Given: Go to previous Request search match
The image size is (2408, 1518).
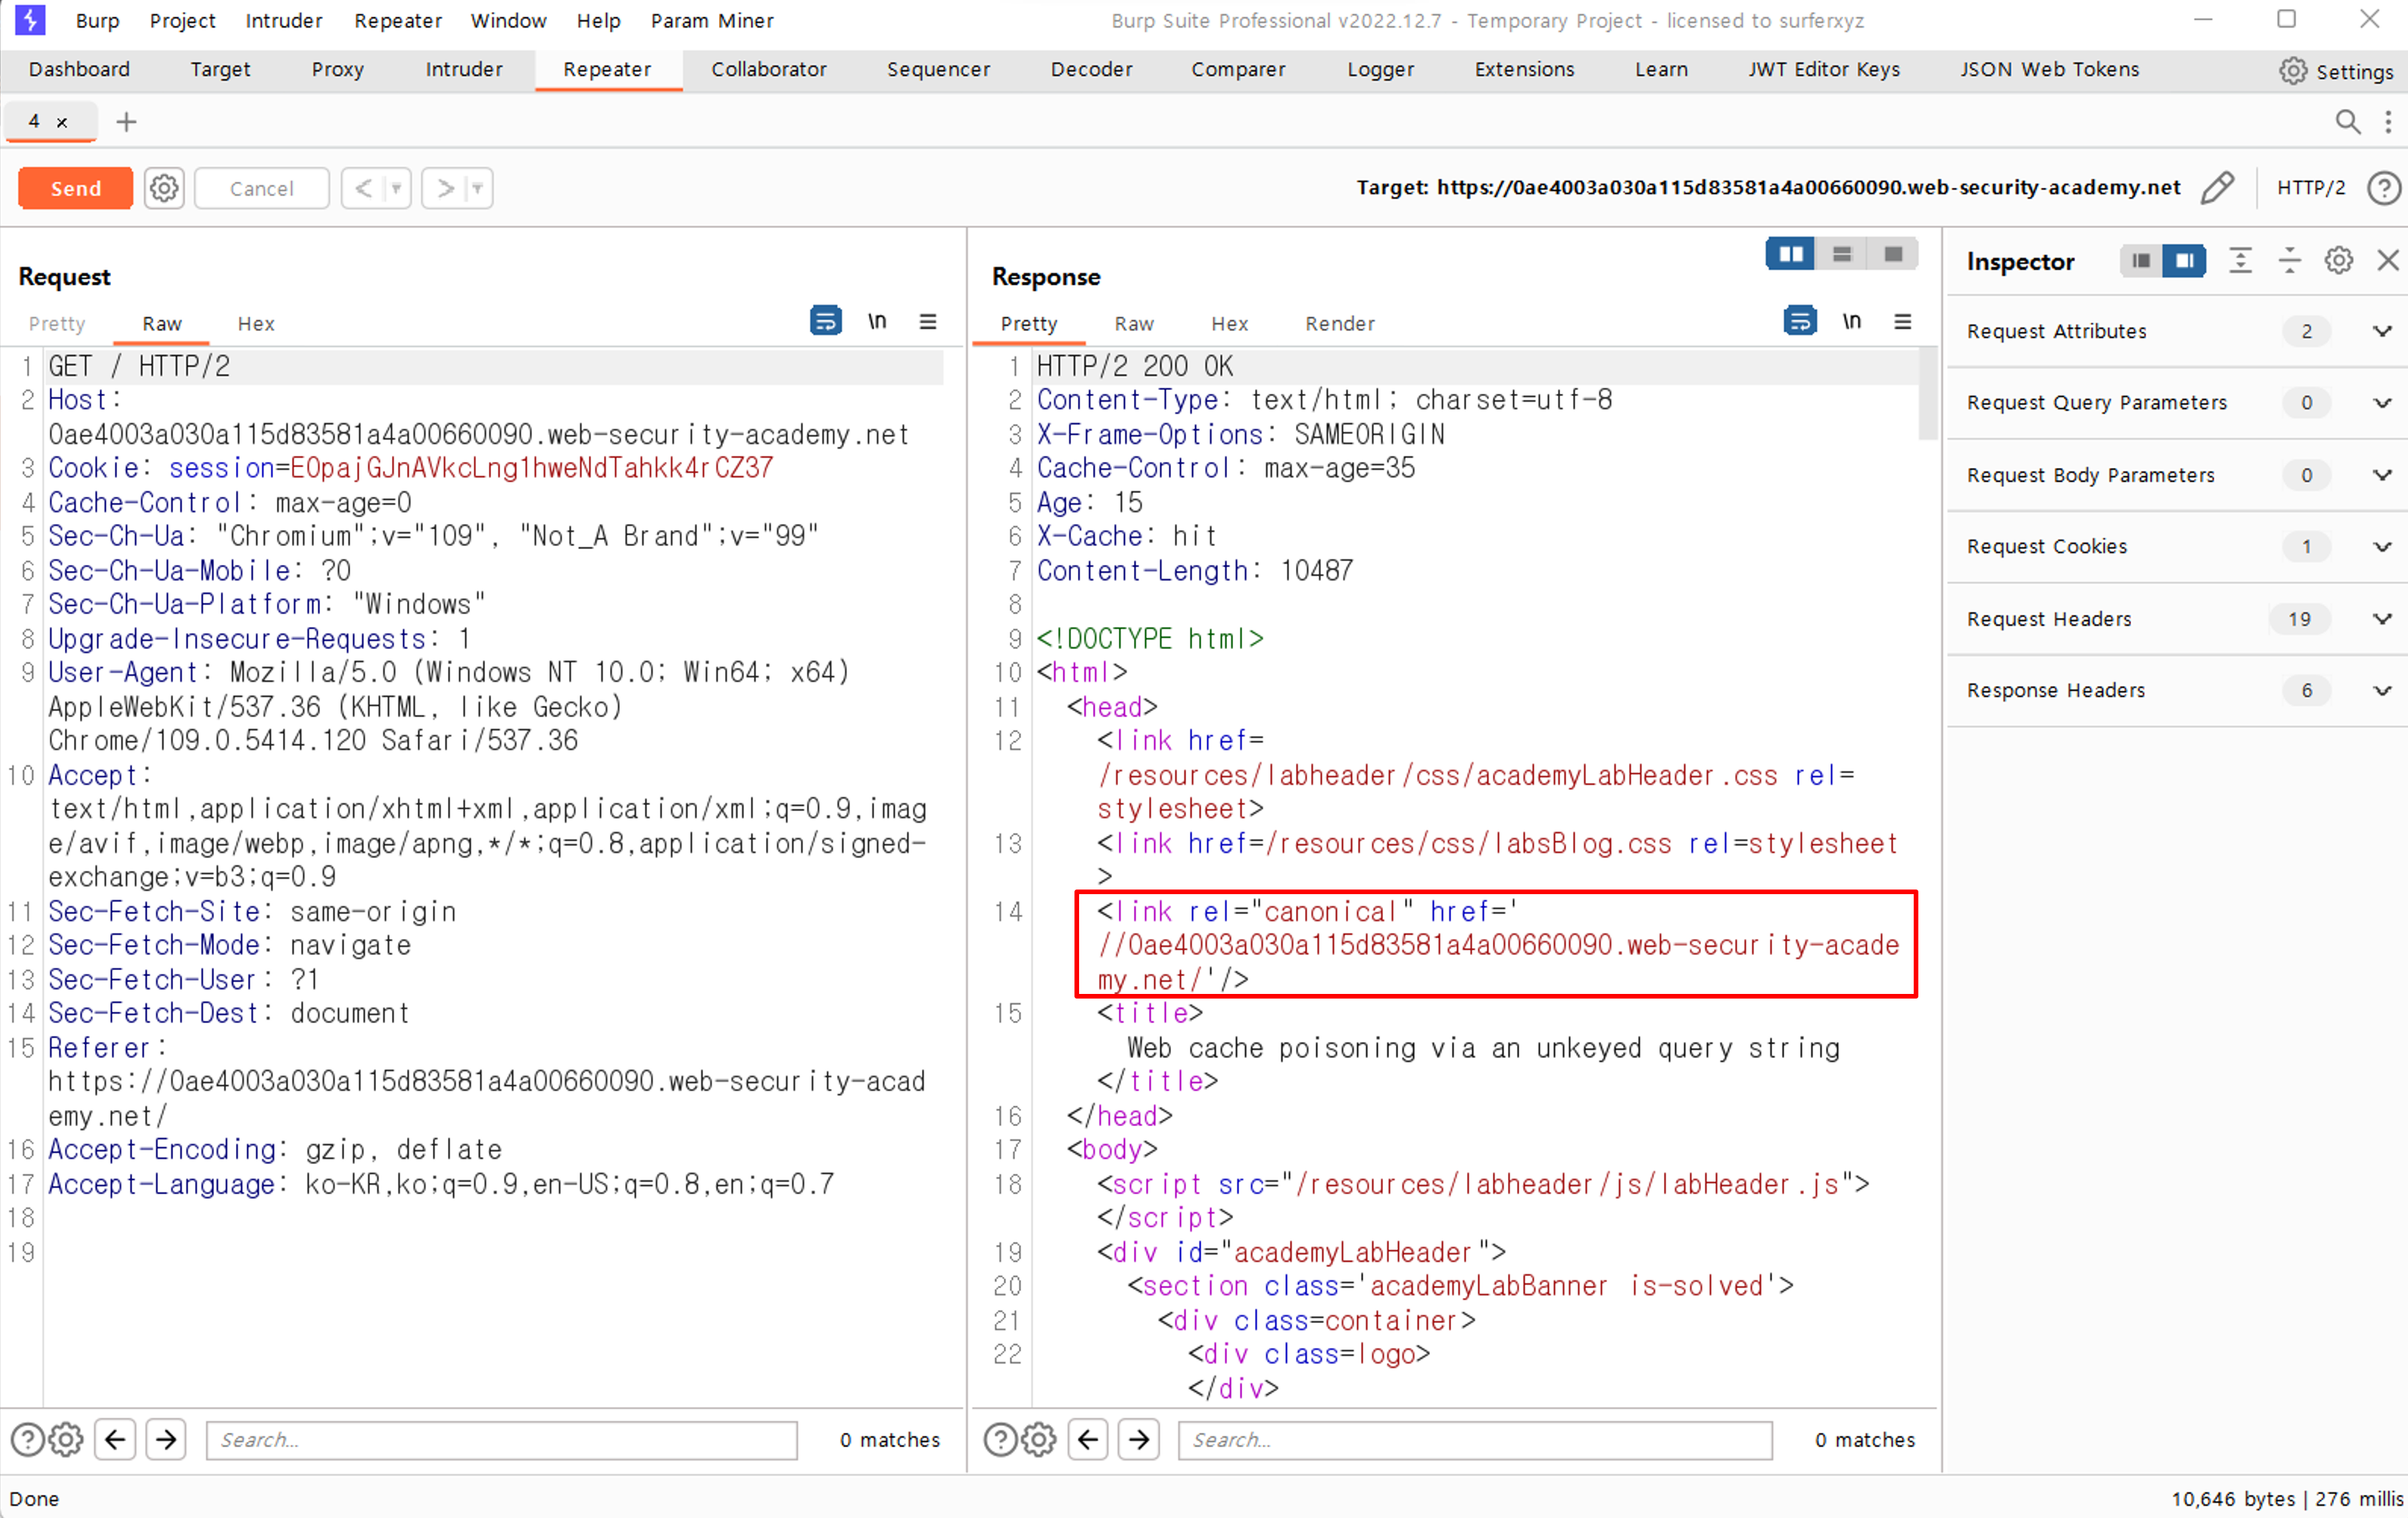Looking at the screenshot, I should click(115, 1439).
